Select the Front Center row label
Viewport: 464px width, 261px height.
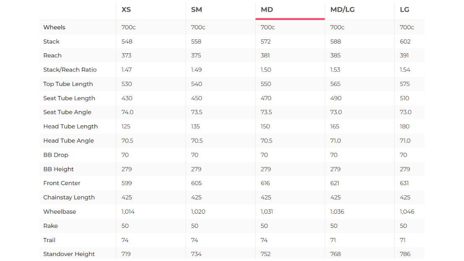[x=62, y=183]
